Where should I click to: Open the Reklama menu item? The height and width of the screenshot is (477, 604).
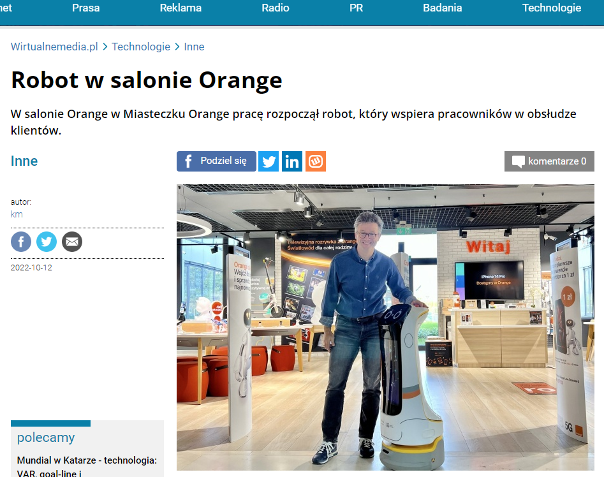[x=180, y=8]
